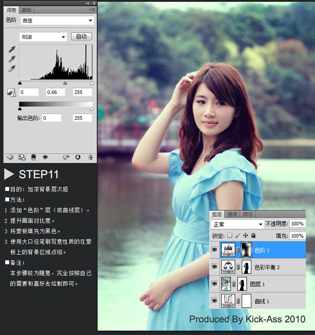Viewport: 315px width, 335px height.
Task: Select the white point eyedropper
Action: [x=11, y=68]
